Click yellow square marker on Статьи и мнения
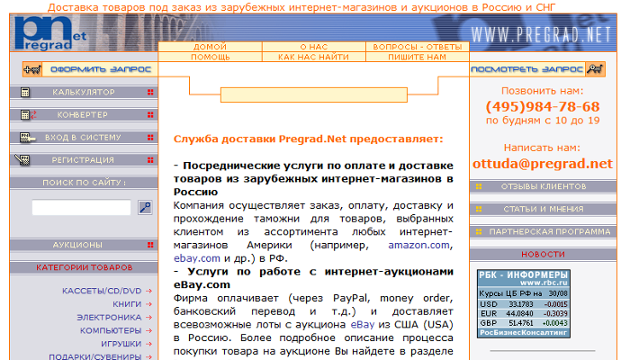630x360 pixels. [x=479, y=209]
